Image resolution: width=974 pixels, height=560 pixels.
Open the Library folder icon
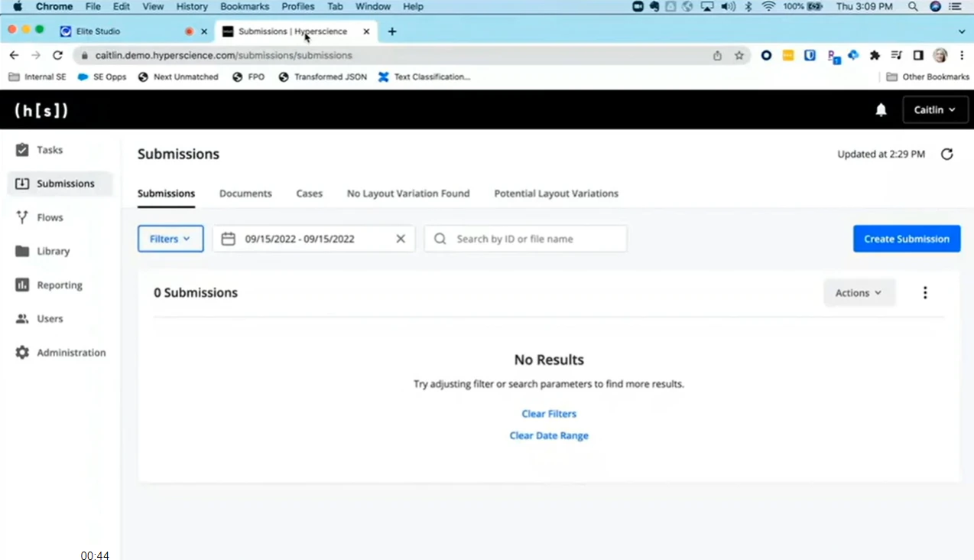click(23, 251)
